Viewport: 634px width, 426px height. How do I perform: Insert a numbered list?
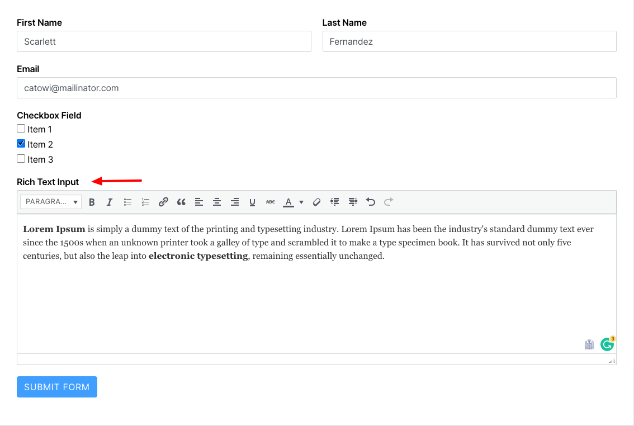click(x=145, y=202)
